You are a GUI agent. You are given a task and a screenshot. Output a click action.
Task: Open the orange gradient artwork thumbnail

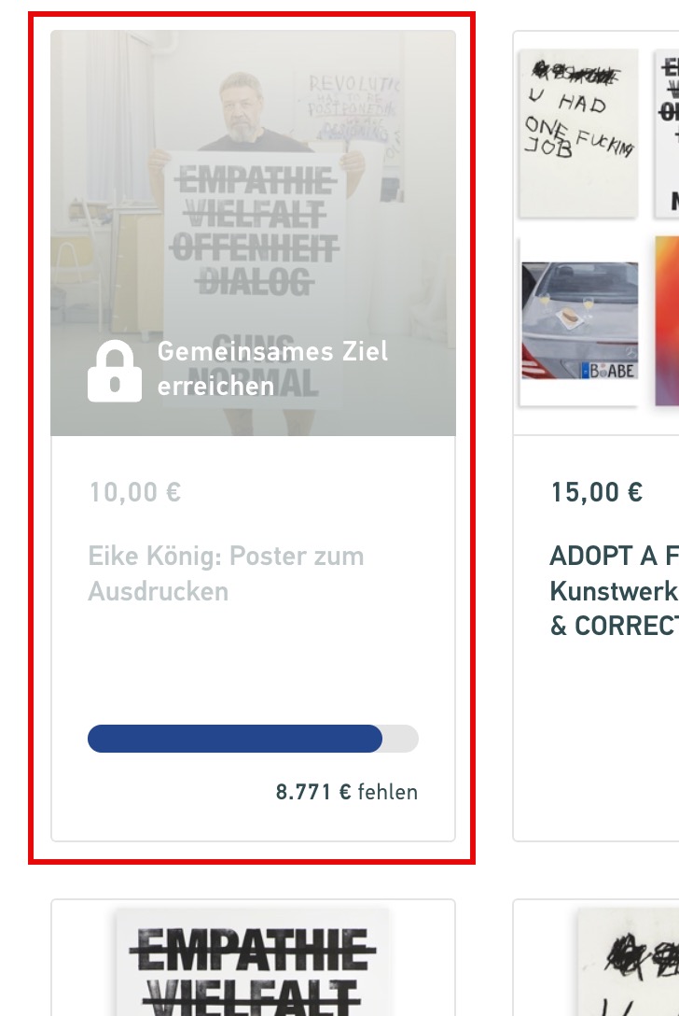(667, 320)
